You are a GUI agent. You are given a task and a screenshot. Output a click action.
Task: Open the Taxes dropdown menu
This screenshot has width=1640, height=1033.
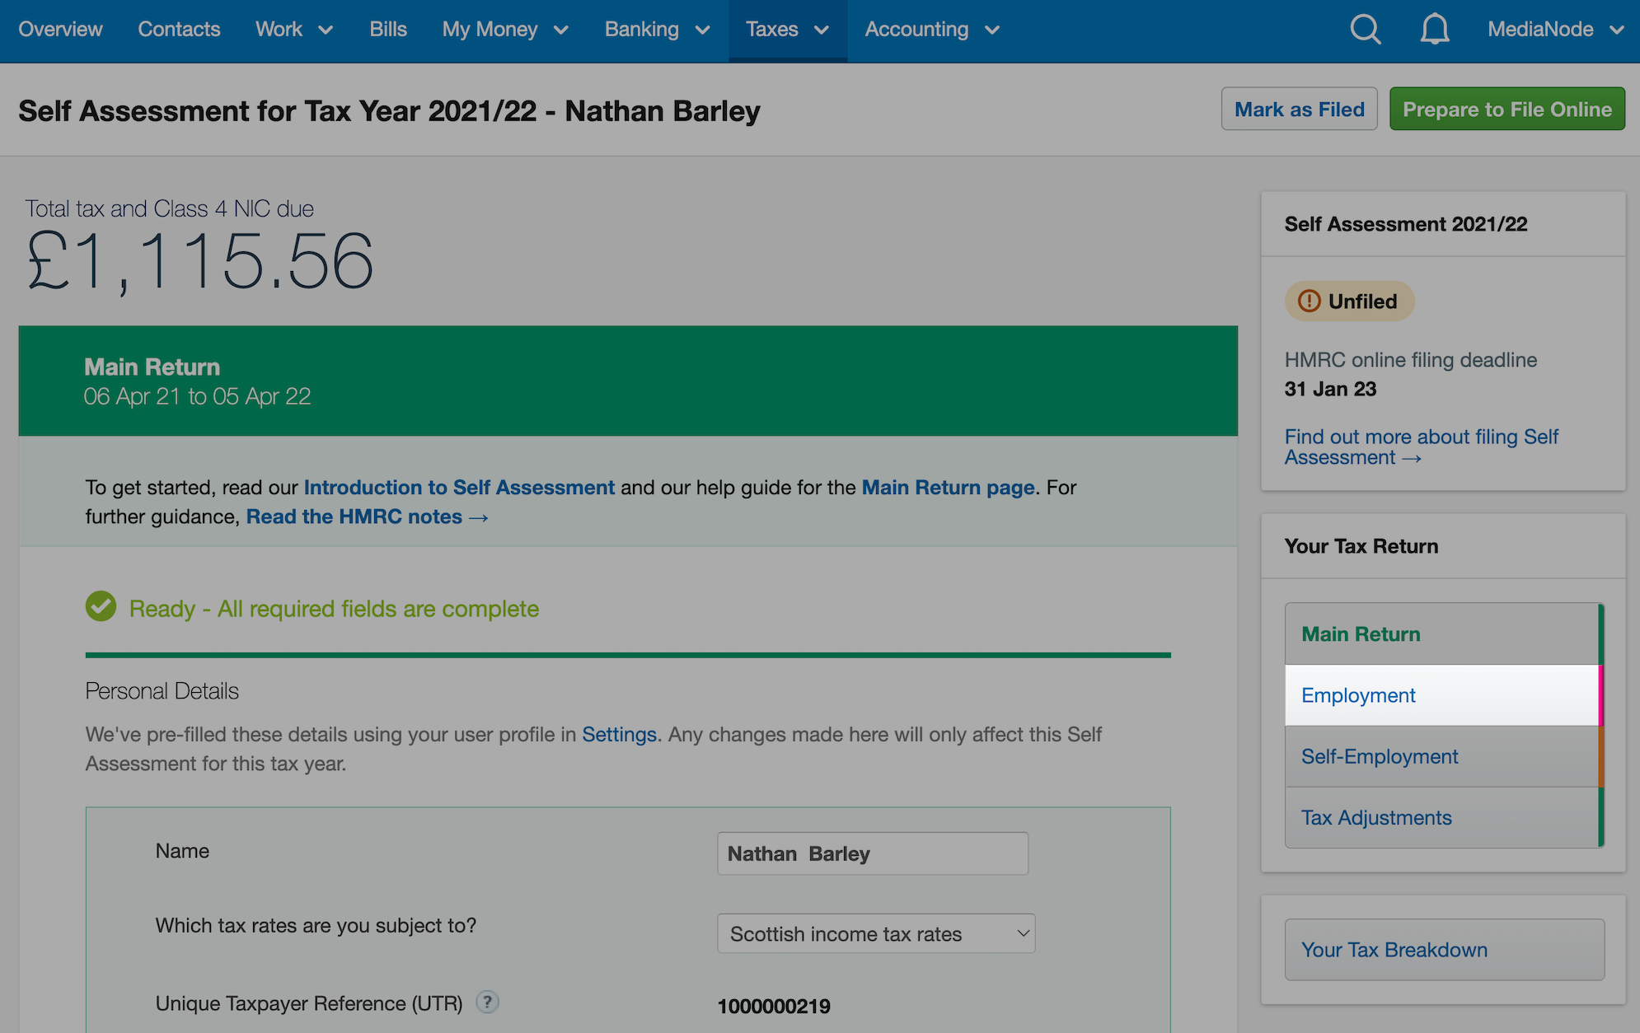pyautogui.click(x=787, y=30)
